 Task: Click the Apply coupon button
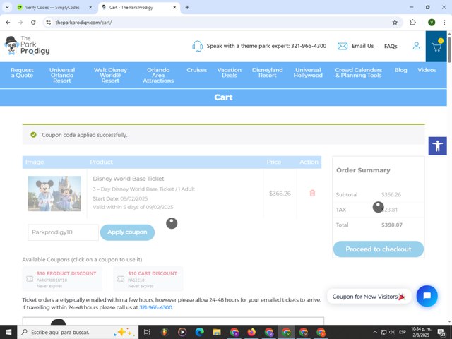tap(127, 232)
